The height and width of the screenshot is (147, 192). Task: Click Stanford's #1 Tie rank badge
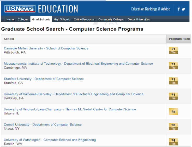pyautogui.click(x=173, y=81)
